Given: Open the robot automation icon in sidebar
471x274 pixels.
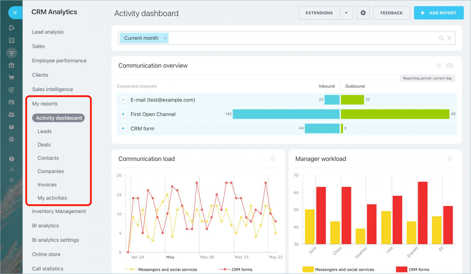Looking at the screenshot, I should pos(12,114).
